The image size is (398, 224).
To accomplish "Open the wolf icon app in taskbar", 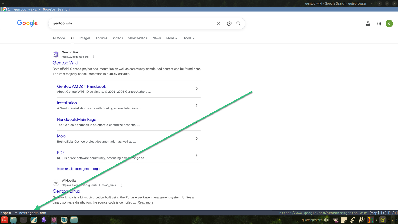I will click(x=34, y=220).
